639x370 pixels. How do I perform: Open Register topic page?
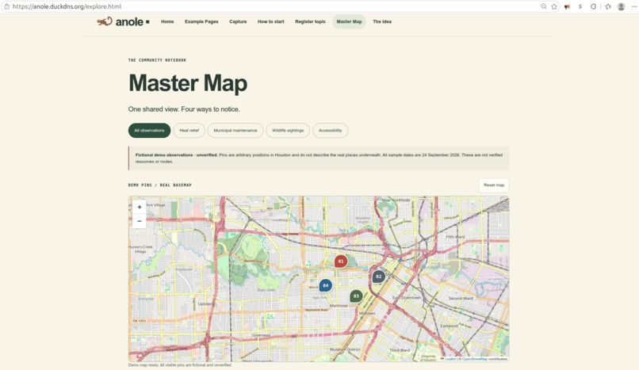pos(310,21)
